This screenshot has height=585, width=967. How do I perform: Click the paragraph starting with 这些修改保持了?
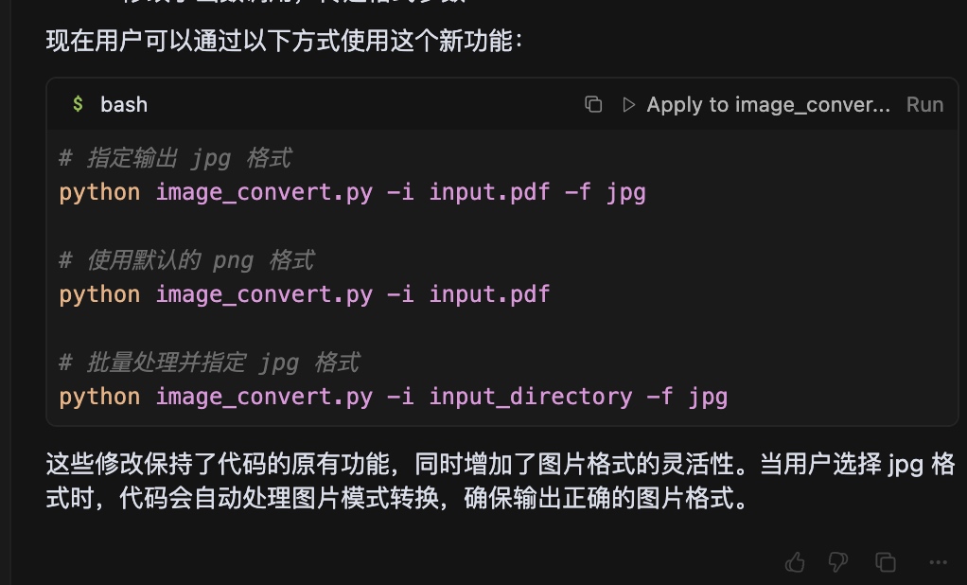coord(501,481)
